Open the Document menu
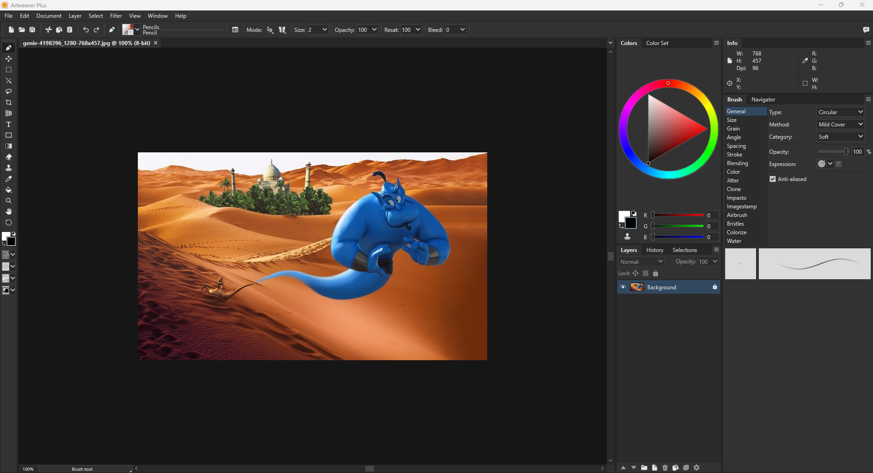 pos(49,16)
